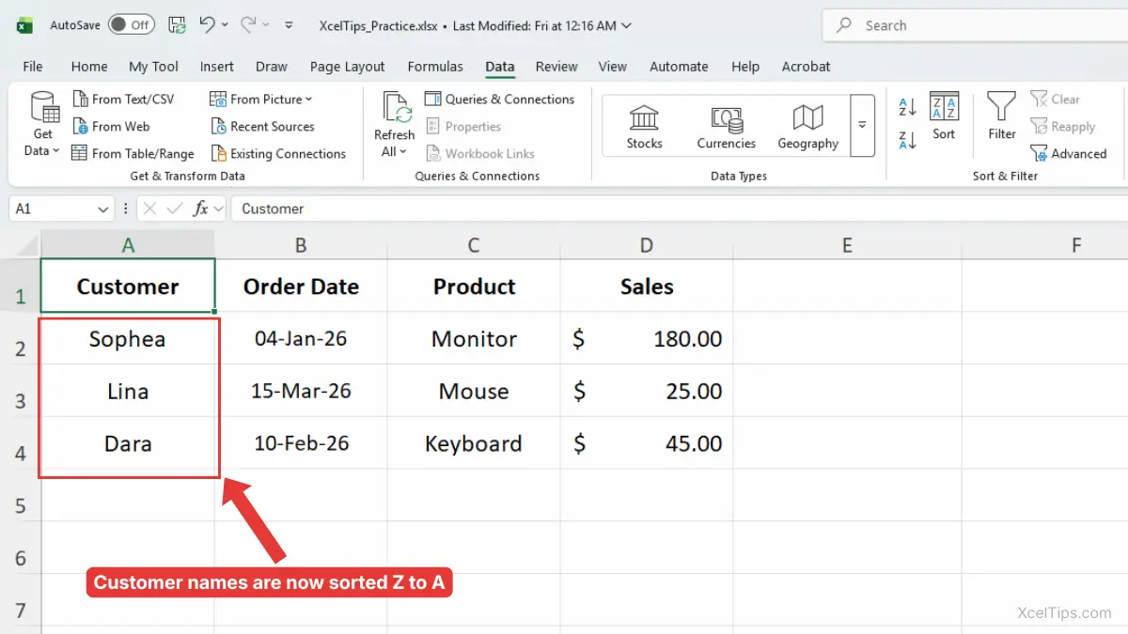Switch to the Insert tab
Screen dimensions: 1128x634
pos(217,67)
